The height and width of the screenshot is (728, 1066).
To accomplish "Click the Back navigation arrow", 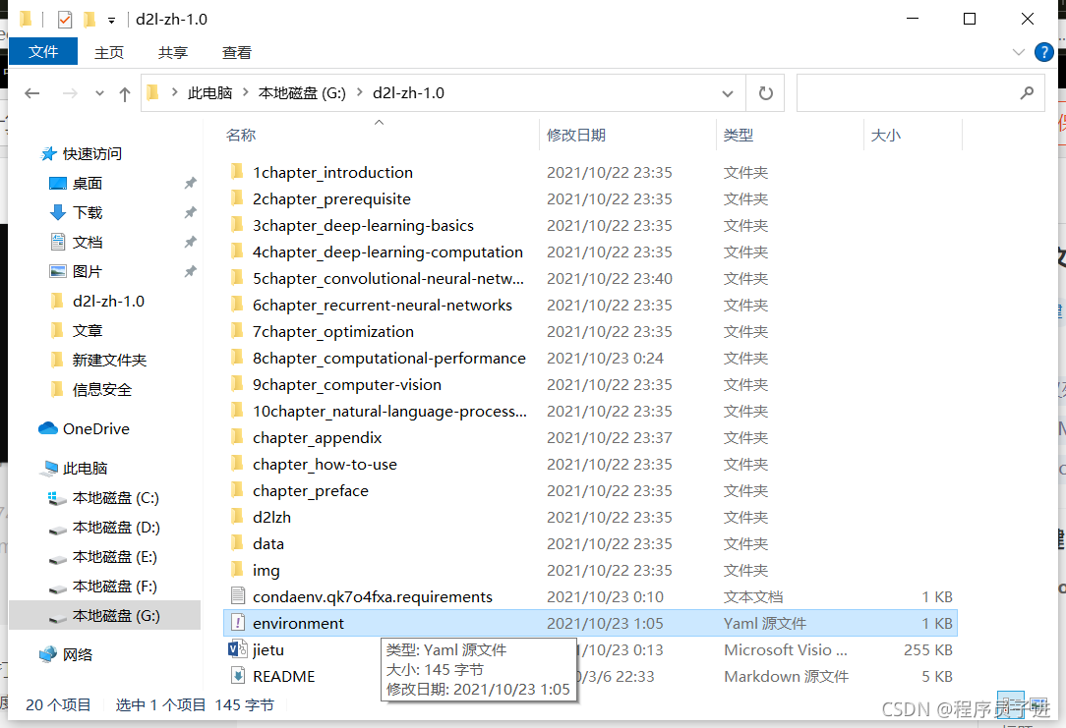I will pos(31,92).
